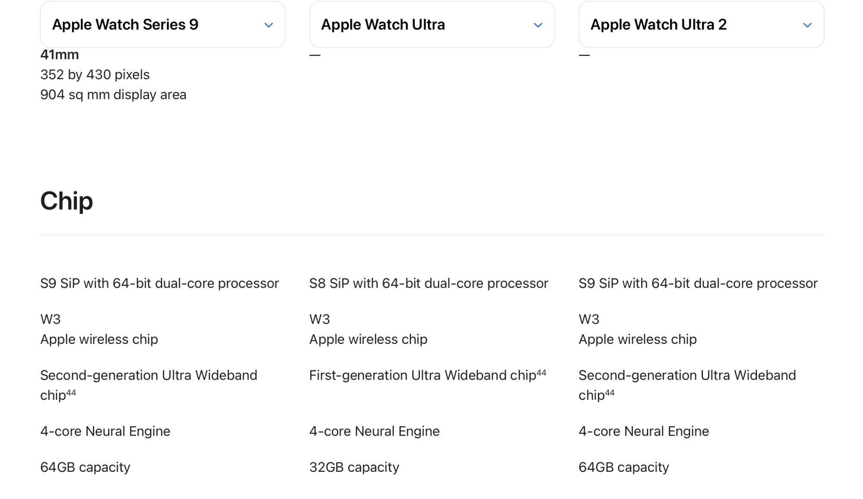Click the 41mm size label

point(60,55)
